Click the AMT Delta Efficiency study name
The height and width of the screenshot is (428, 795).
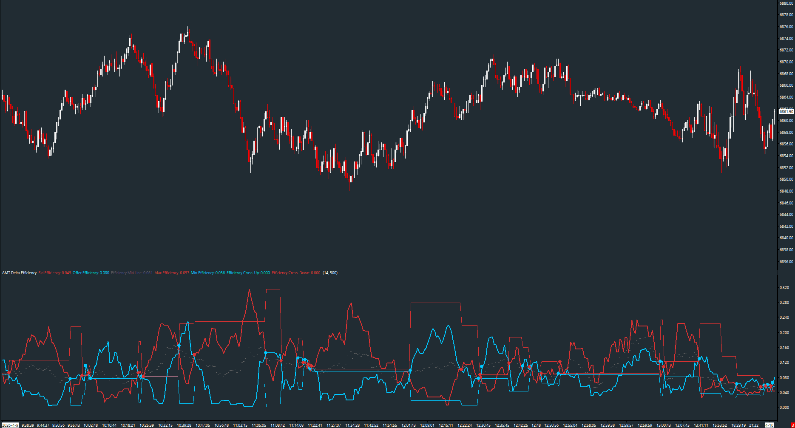20,273
